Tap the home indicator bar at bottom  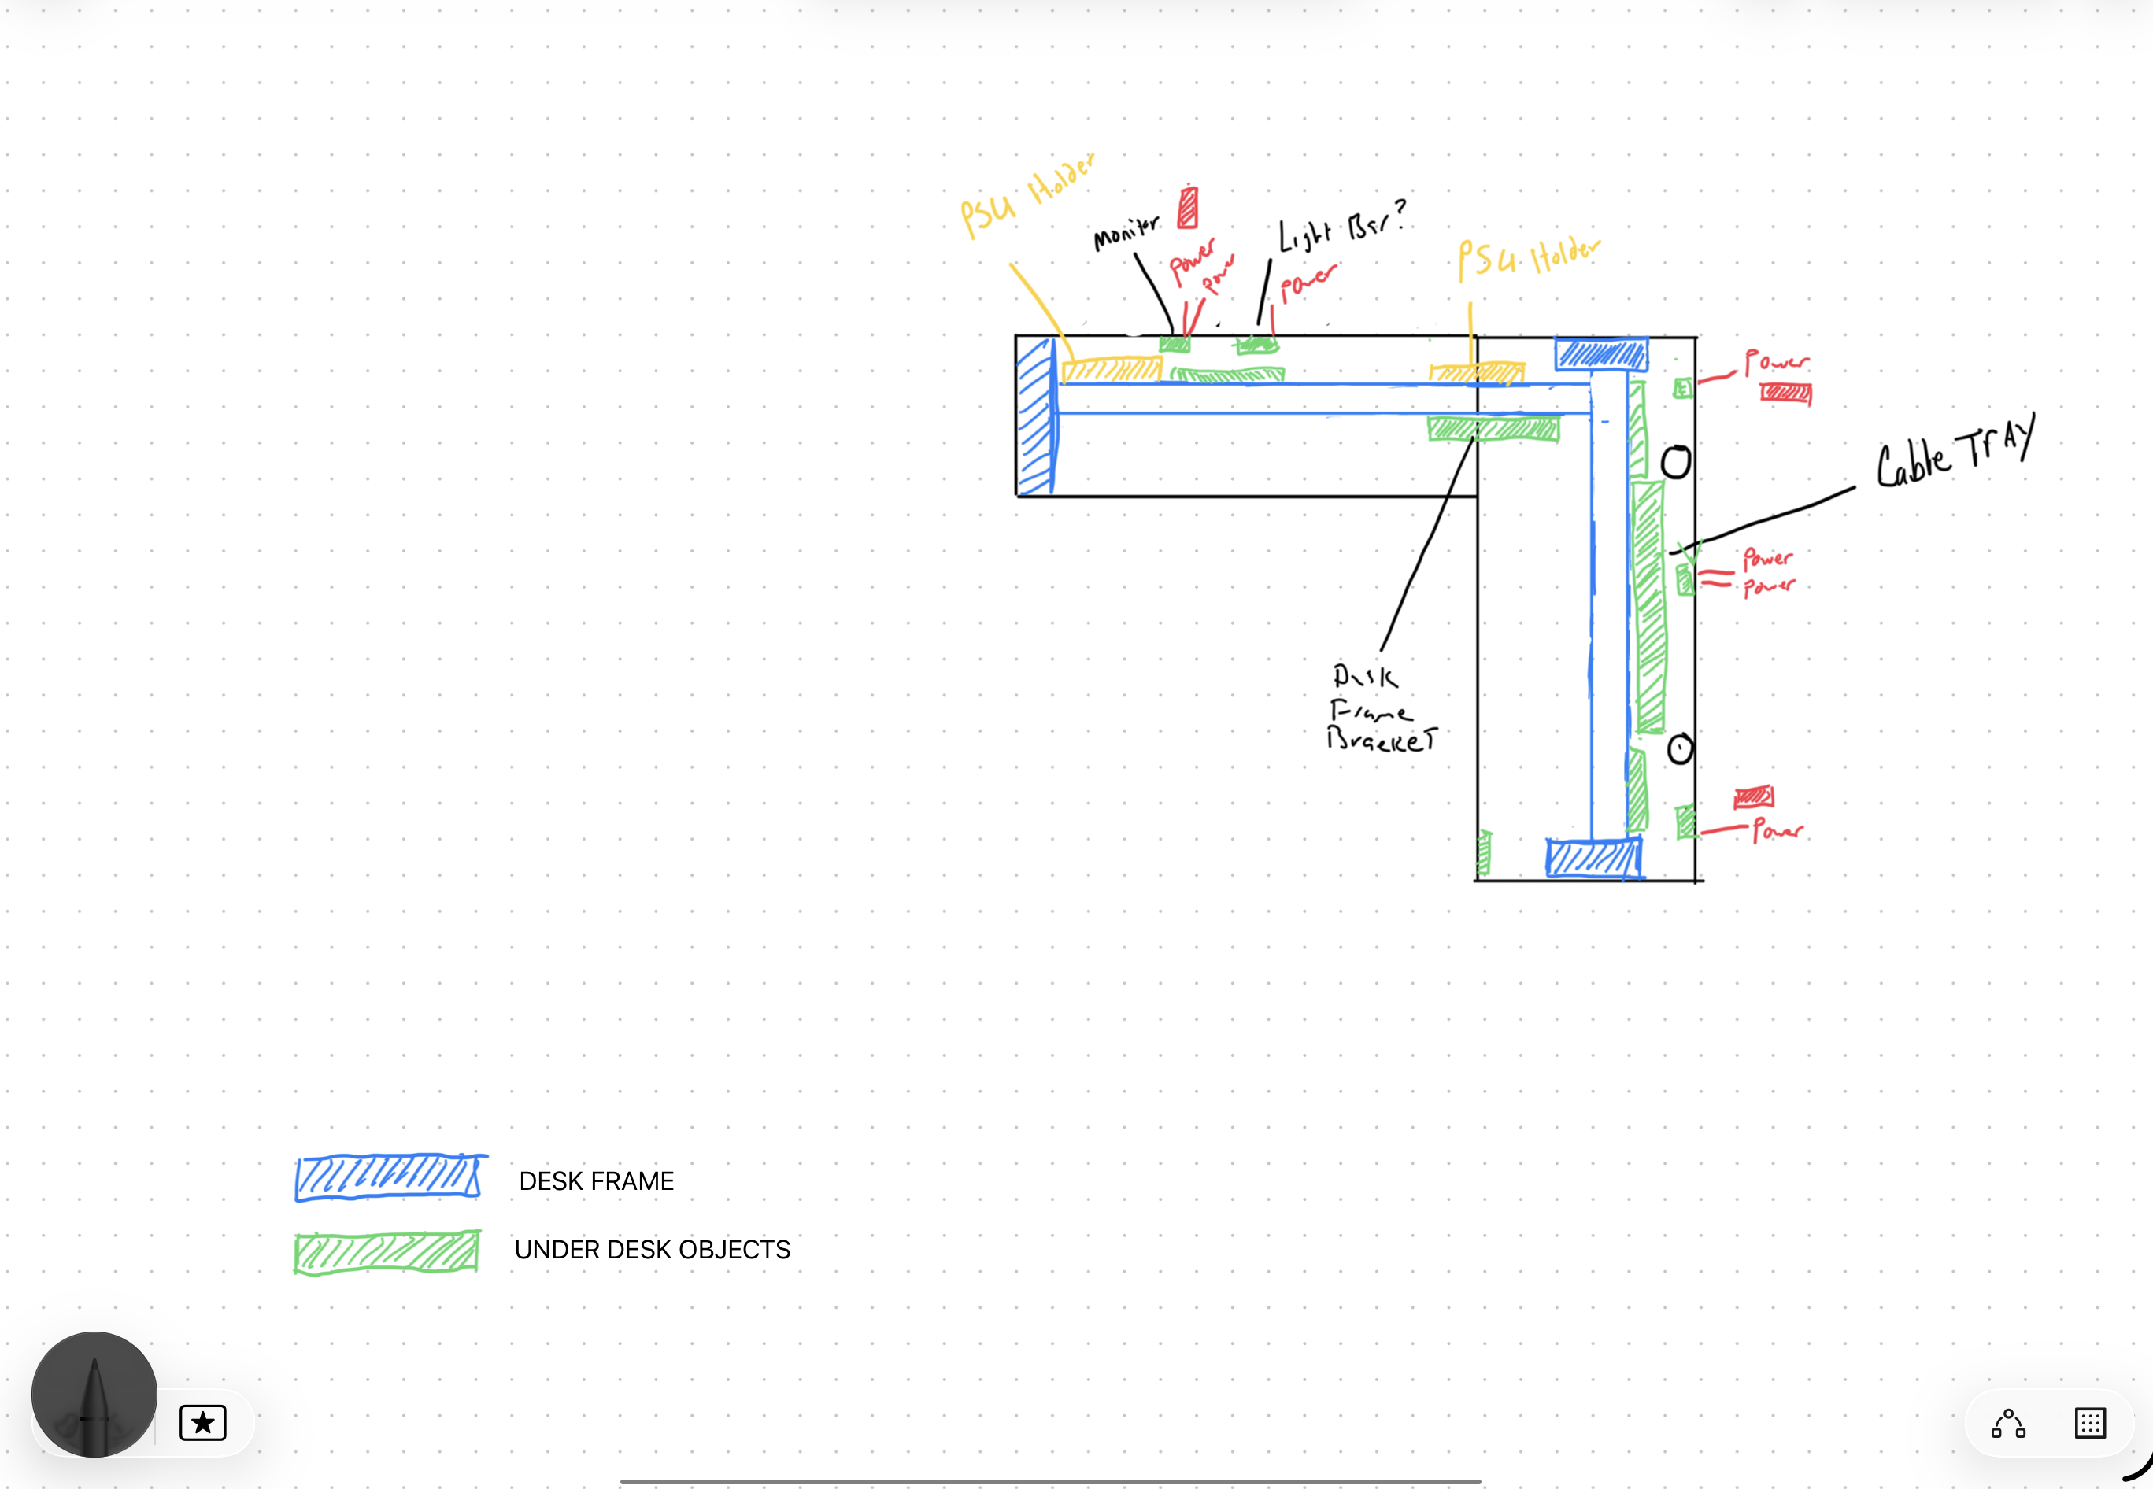click(x=1050, y=1480)
